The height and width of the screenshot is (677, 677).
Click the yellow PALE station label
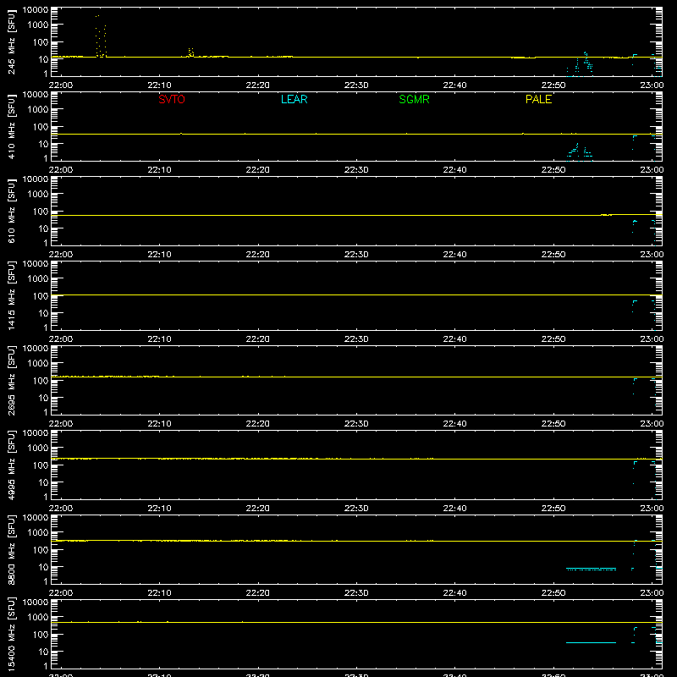[x=538, y=99]
